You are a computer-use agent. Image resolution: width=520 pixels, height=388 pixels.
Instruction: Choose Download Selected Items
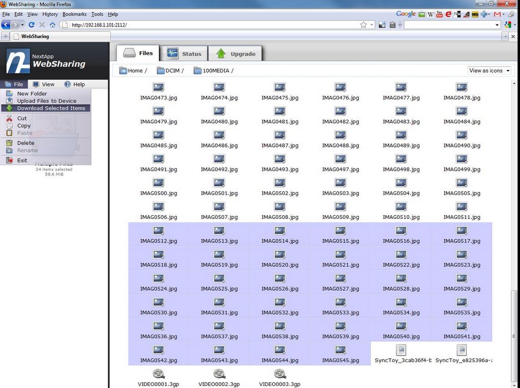pyautogui.click(x=46, y=108)
